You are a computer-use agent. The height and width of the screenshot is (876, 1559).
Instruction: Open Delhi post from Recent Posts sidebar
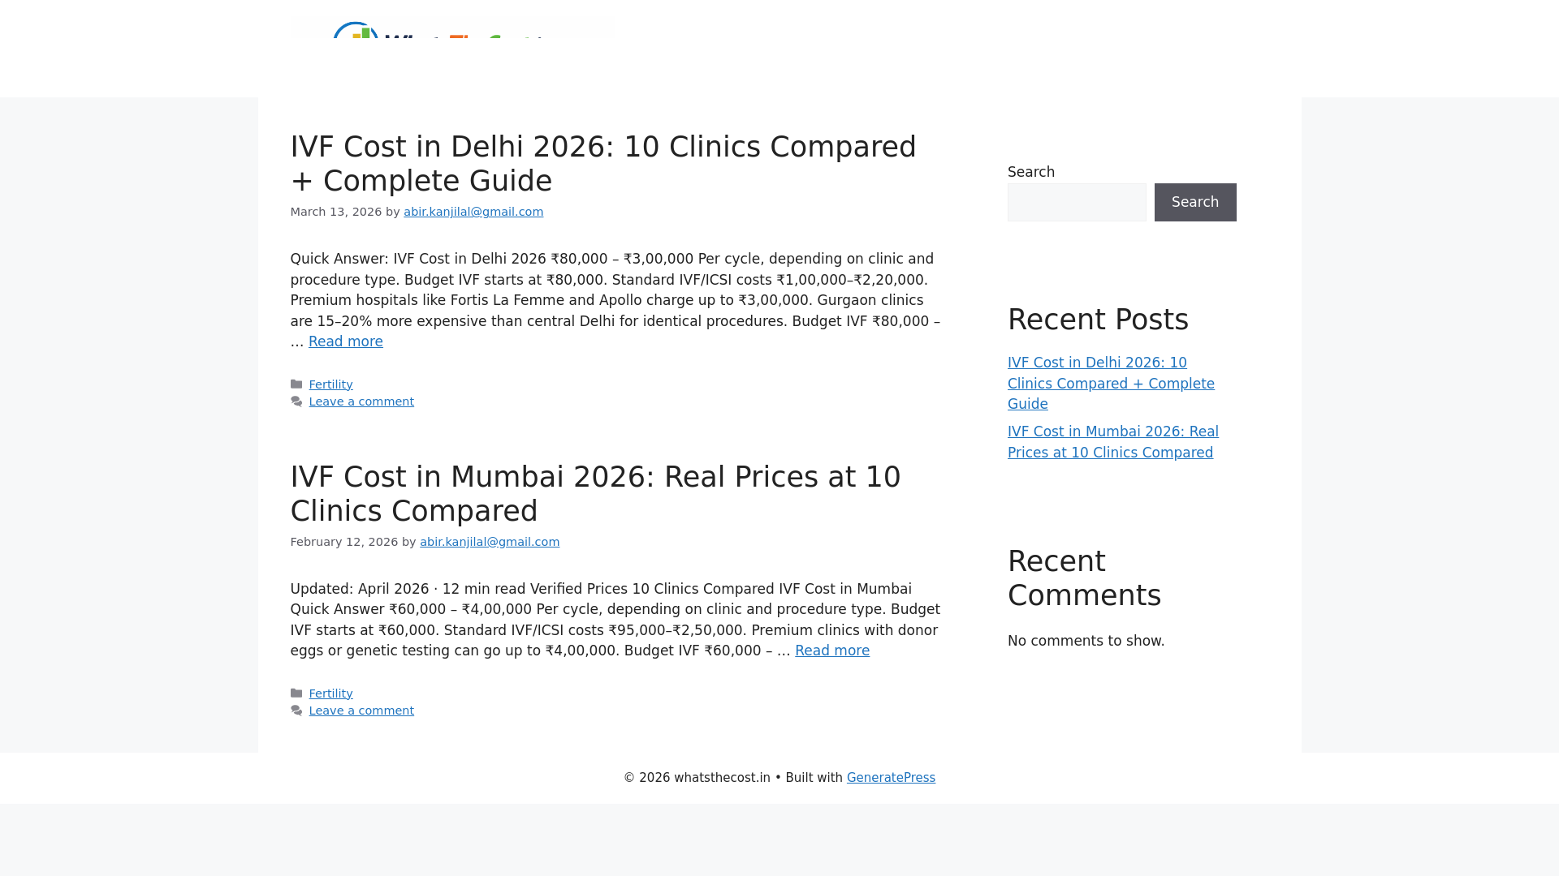coord(1111,384)
